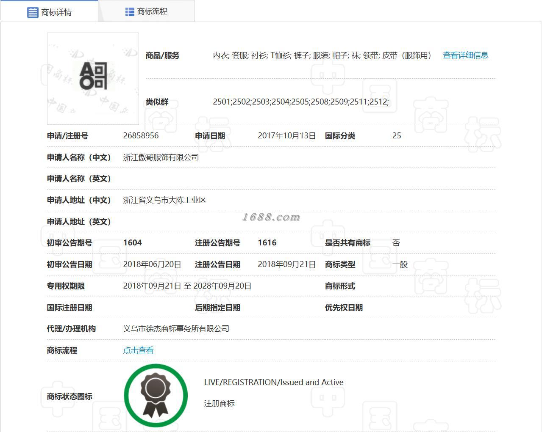Click the 专用权期限 label
Screen dimensions: 542x432
point(66,286)
